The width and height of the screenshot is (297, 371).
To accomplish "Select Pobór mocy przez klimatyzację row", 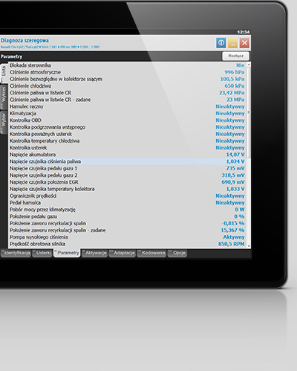I will coord(128,210).
